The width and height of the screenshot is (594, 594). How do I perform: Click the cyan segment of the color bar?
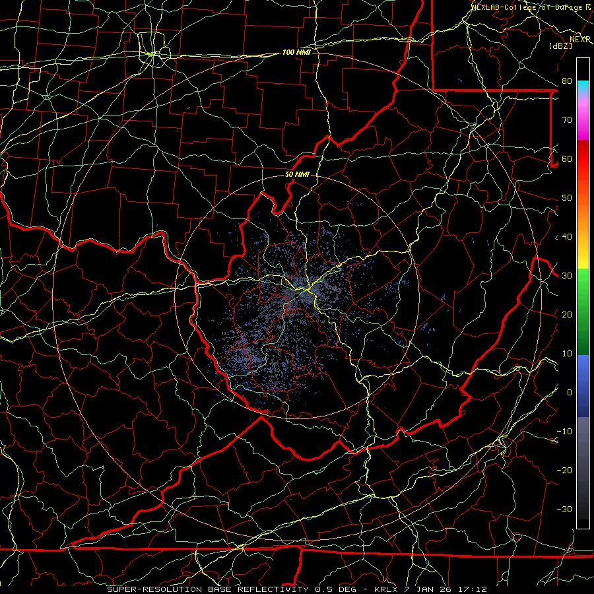pyautogui.click(x=583, y=87)
